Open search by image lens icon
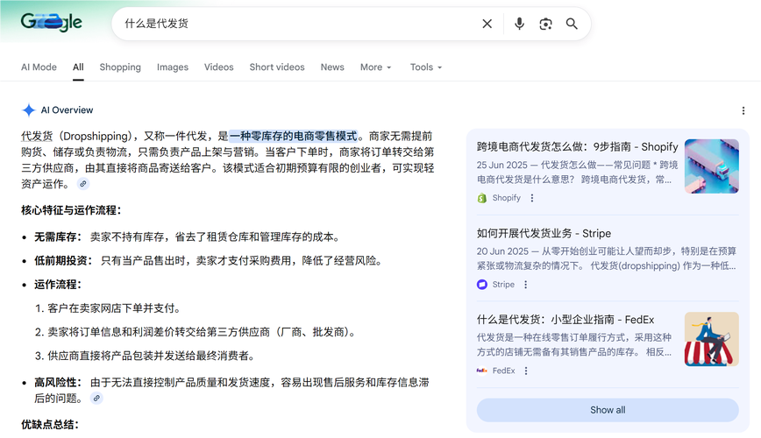 (x=545, y=24)
